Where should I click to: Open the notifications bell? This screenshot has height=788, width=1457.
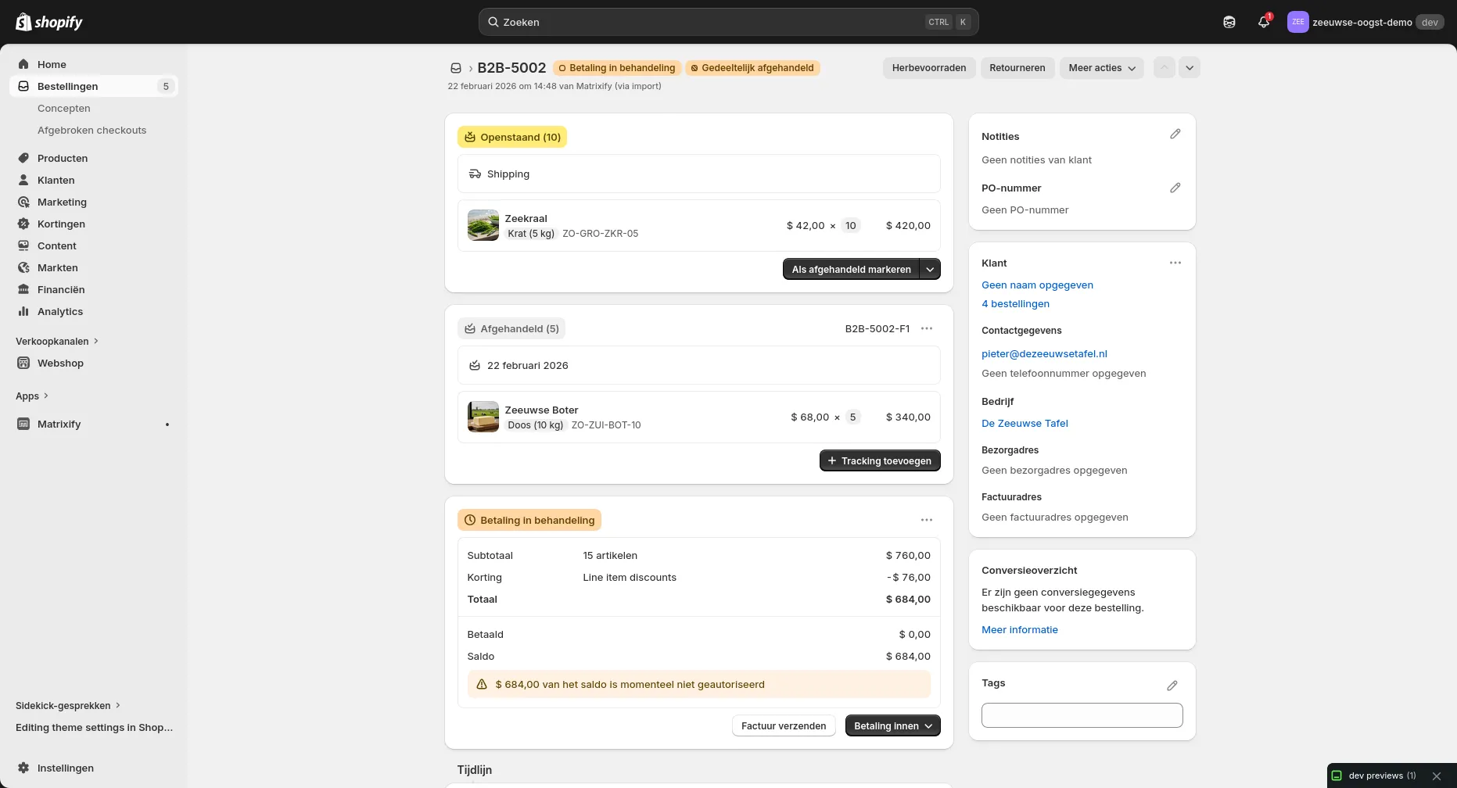[x=1262, y=22]
